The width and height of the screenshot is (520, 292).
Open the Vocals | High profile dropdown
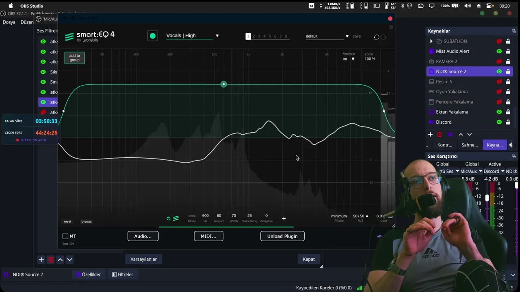217,36
